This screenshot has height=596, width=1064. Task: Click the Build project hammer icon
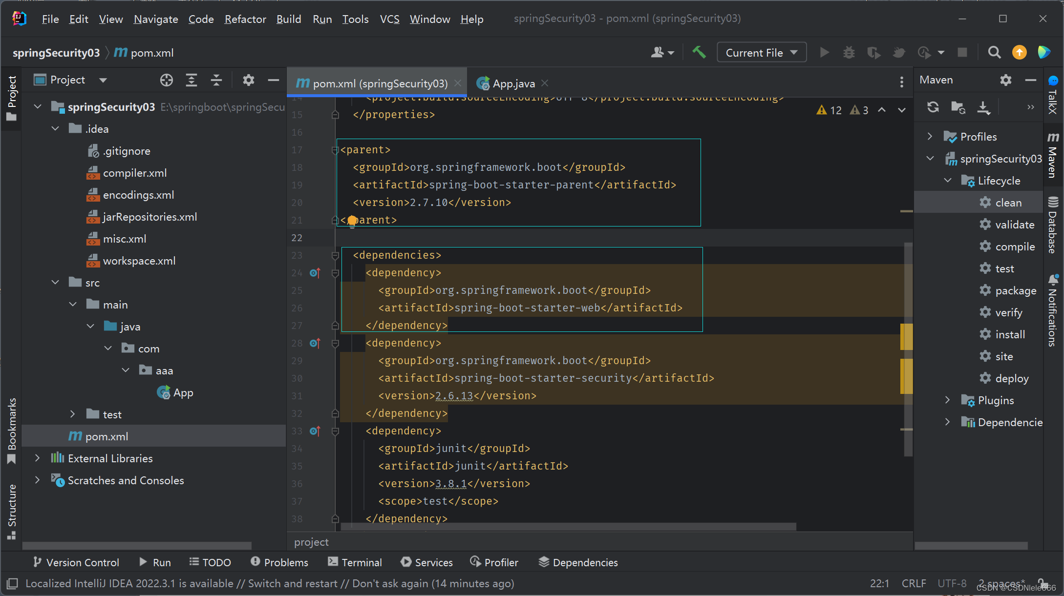[x=699, y=52]
